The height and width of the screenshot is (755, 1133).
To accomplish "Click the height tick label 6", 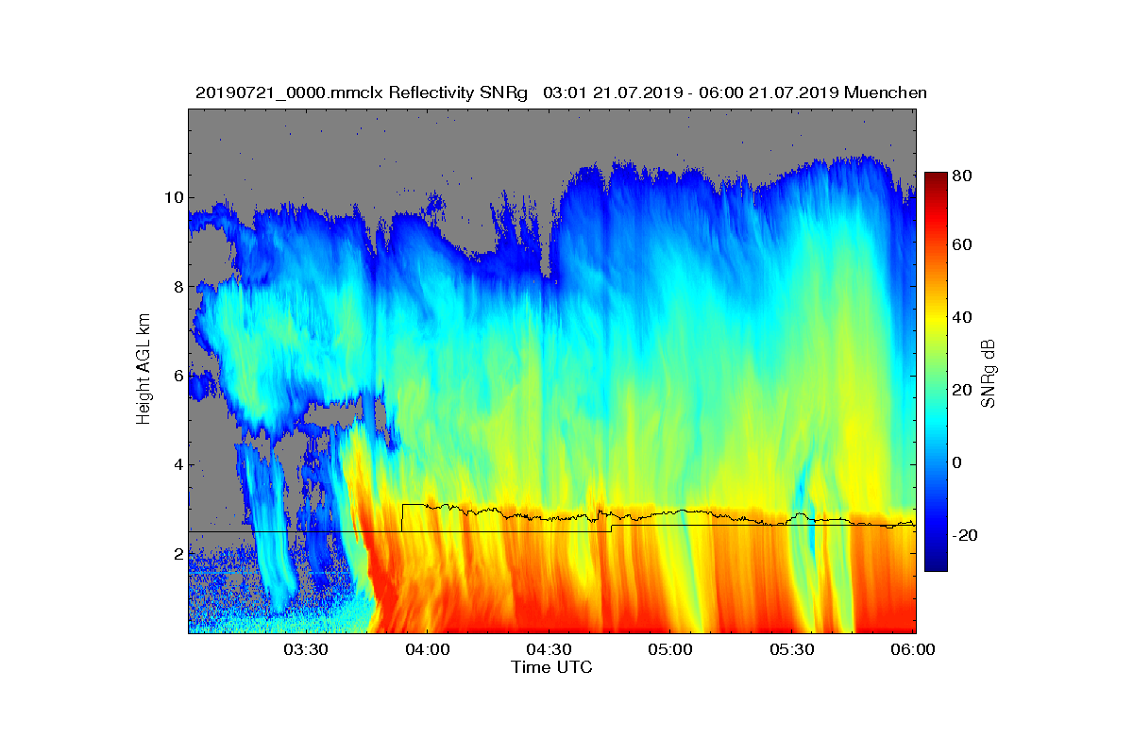I will tap(177, 376).
